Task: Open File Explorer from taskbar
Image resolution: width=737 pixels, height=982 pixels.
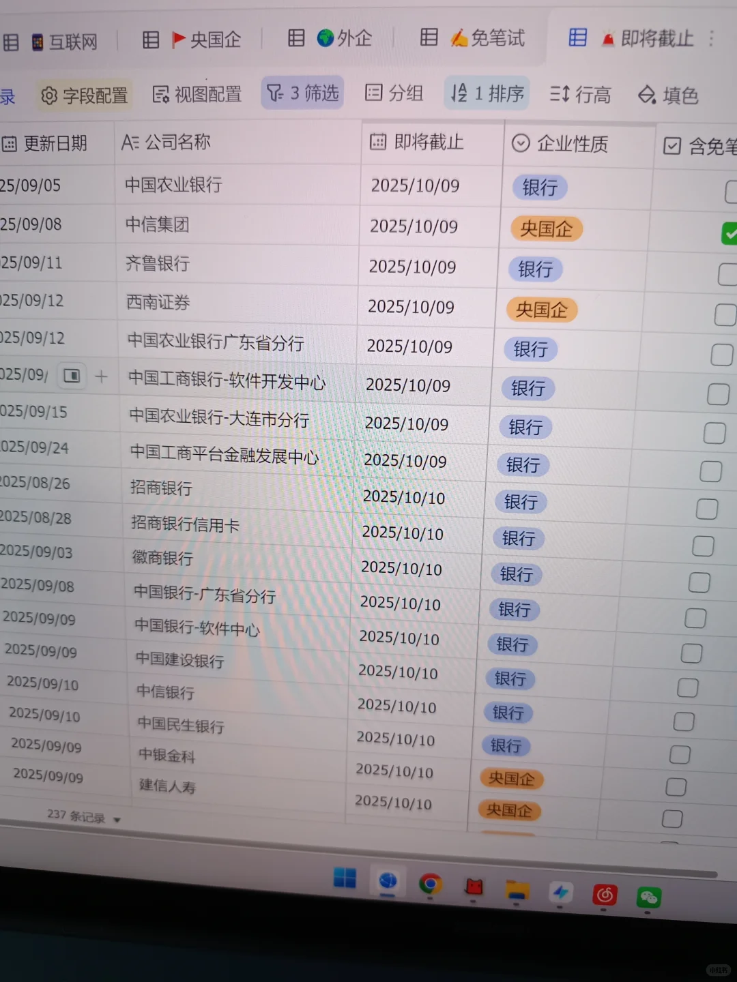Action: coord(517,890)
